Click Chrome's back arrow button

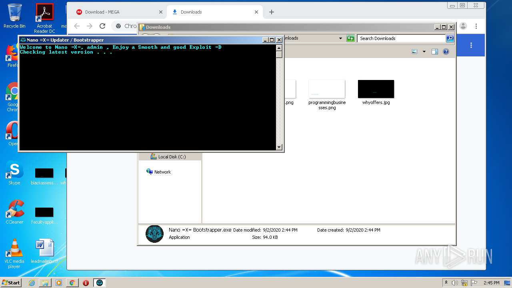(77, 26)
